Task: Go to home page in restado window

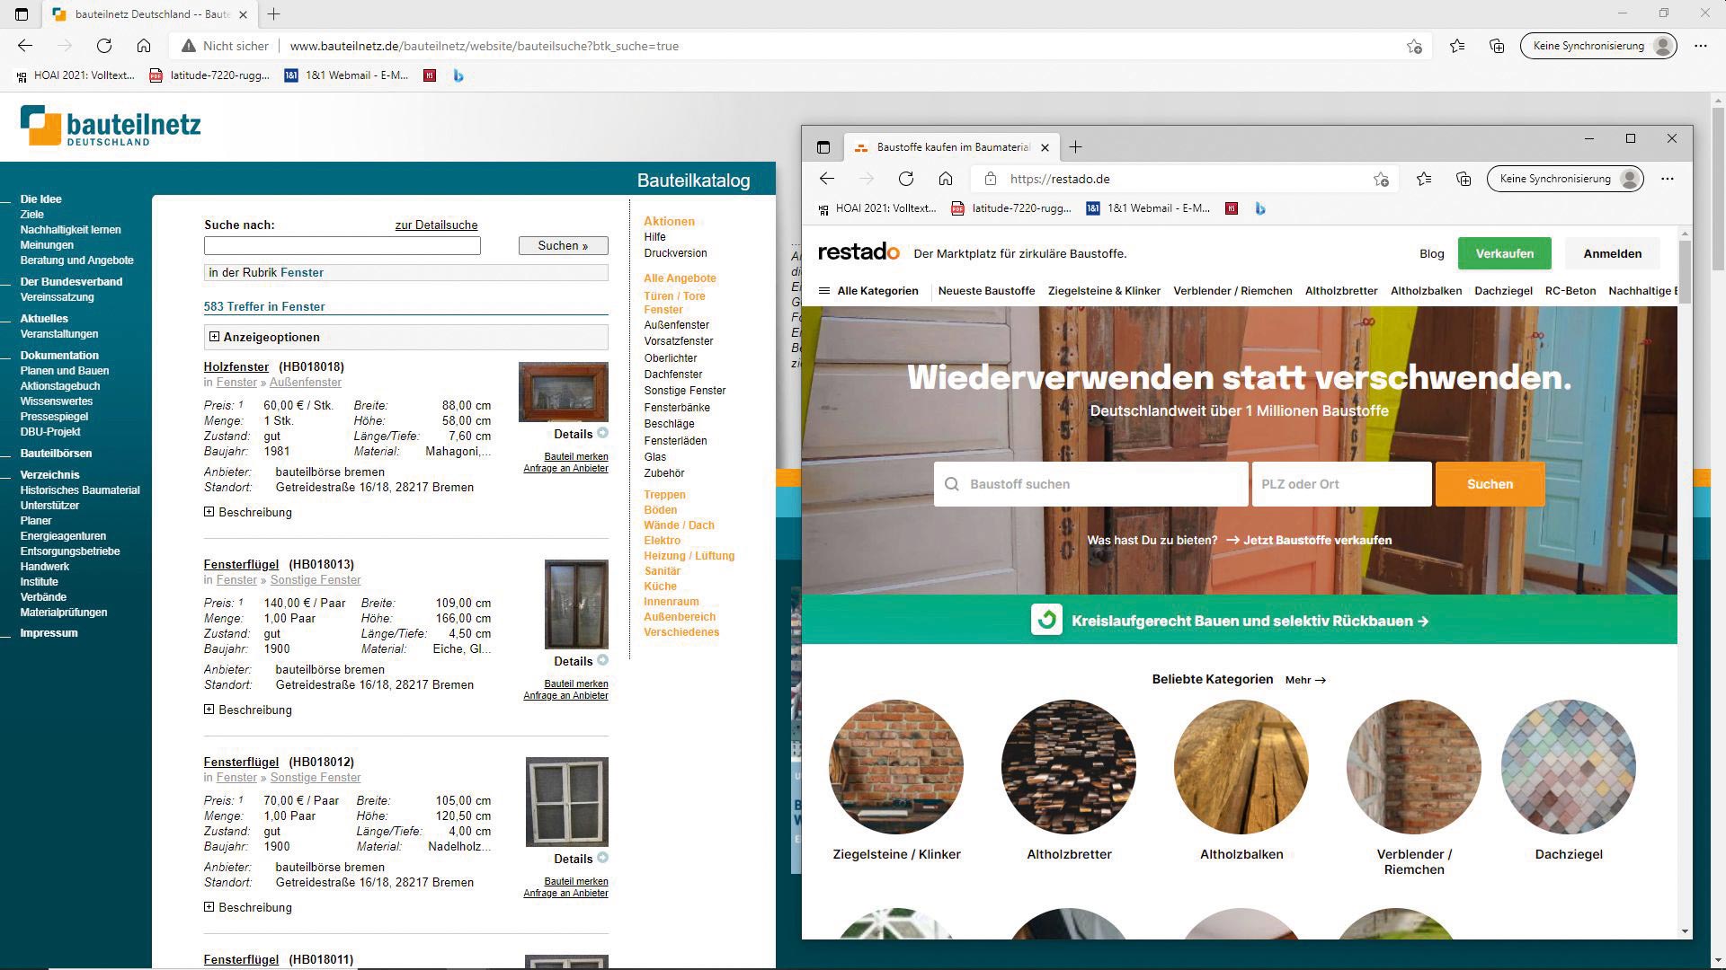Action: click(x=946, y=179)
